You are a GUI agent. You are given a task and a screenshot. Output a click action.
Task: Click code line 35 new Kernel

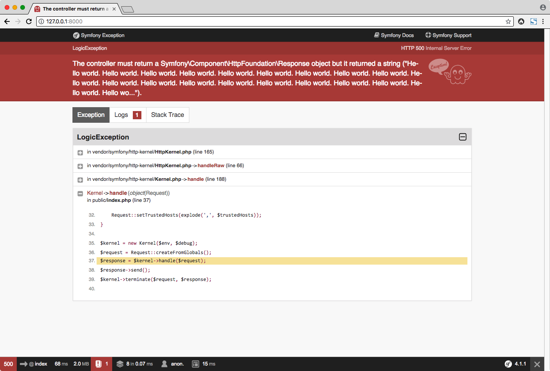[x=149, y=243]
